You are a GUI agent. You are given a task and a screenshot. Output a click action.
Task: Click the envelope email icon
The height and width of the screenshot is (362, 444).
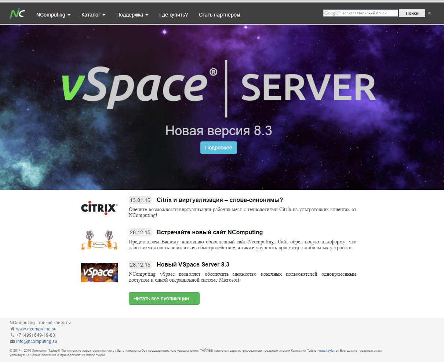12,341
